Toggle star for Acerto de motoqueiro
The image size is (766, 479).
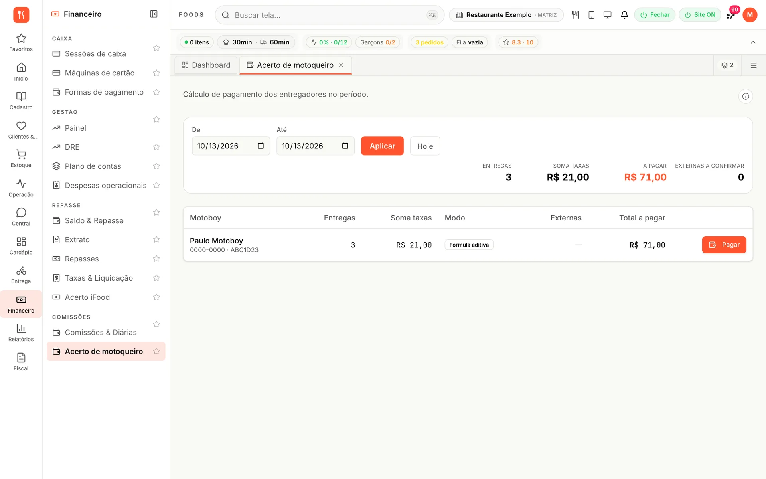coord(156,351)
